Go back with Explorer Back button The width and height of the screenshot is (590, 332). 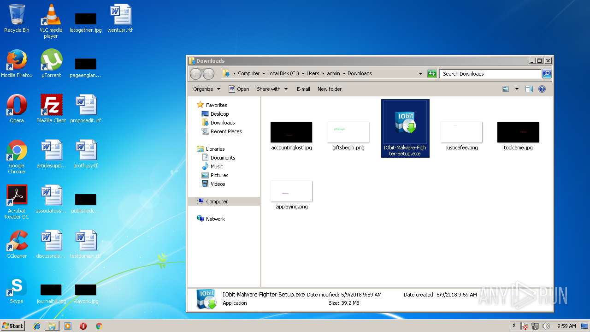(195, 74)
